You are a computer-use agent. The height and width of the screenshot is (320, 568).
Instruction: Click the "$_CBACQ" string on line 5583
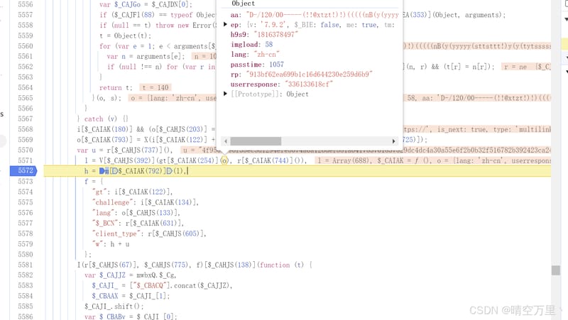click(151, 286)
